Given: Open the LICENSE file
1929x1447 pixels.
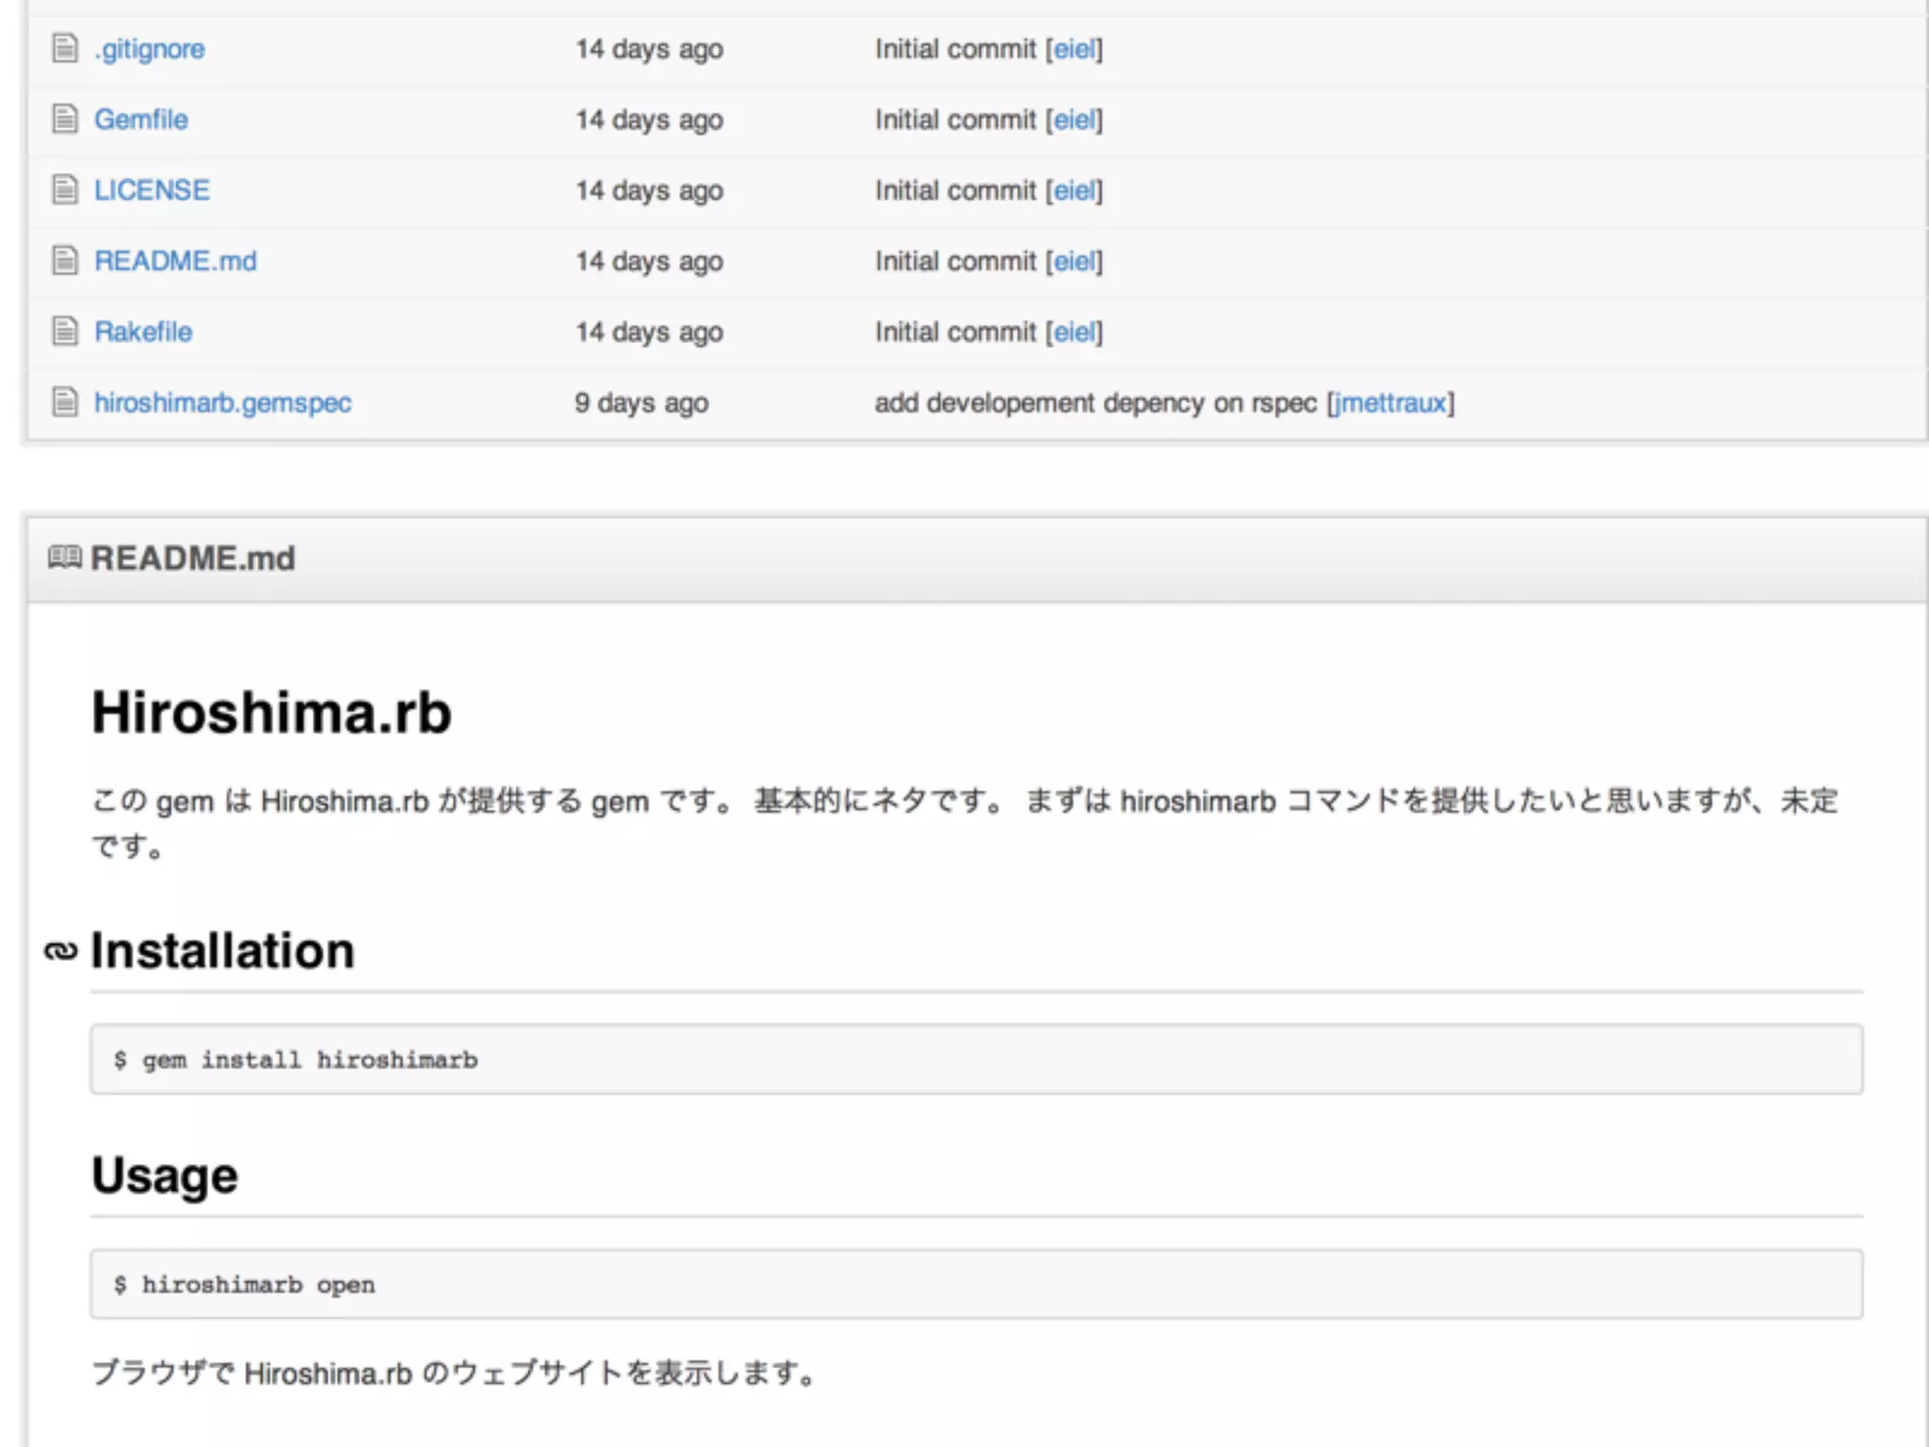Looking at the screenshot, I should pyautogui.click(x=152, y=190).
